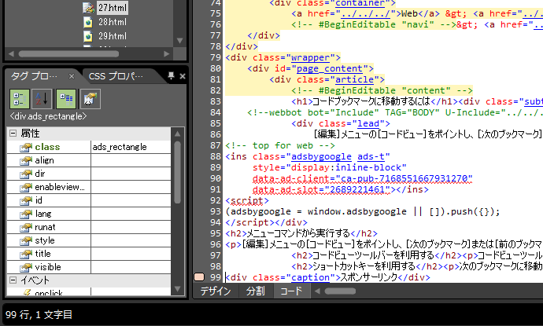This screenshot has height=326, width=543.
Task: Click the style attribute value field
Action: pyautogui.click(x=131, y=240)
